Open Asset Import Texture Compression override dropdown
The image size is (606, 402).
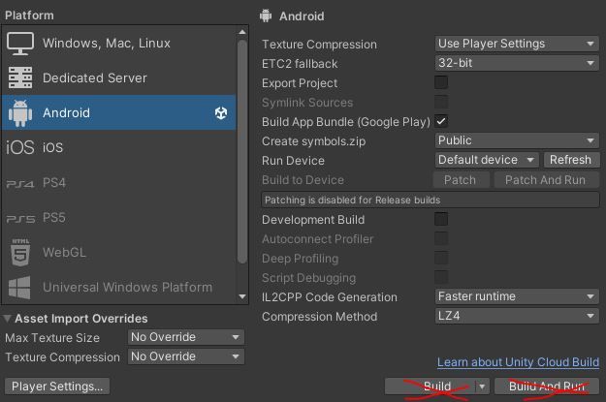186,356
